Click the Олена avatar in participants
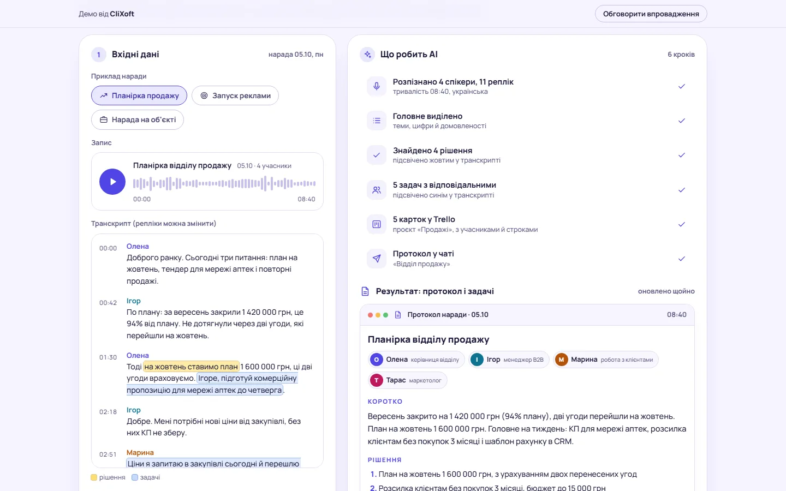The height and width of the screenshot is (491, 786). [x=377, y=360]
